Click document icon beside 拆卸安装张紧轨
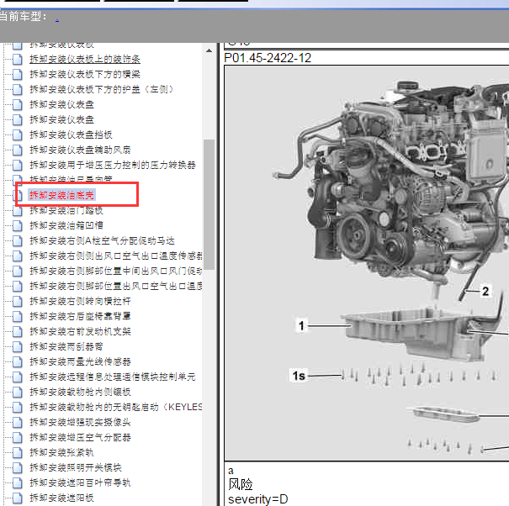Viewport: 509px width, 506px height. pyautogui.click(x=17, y=452)
